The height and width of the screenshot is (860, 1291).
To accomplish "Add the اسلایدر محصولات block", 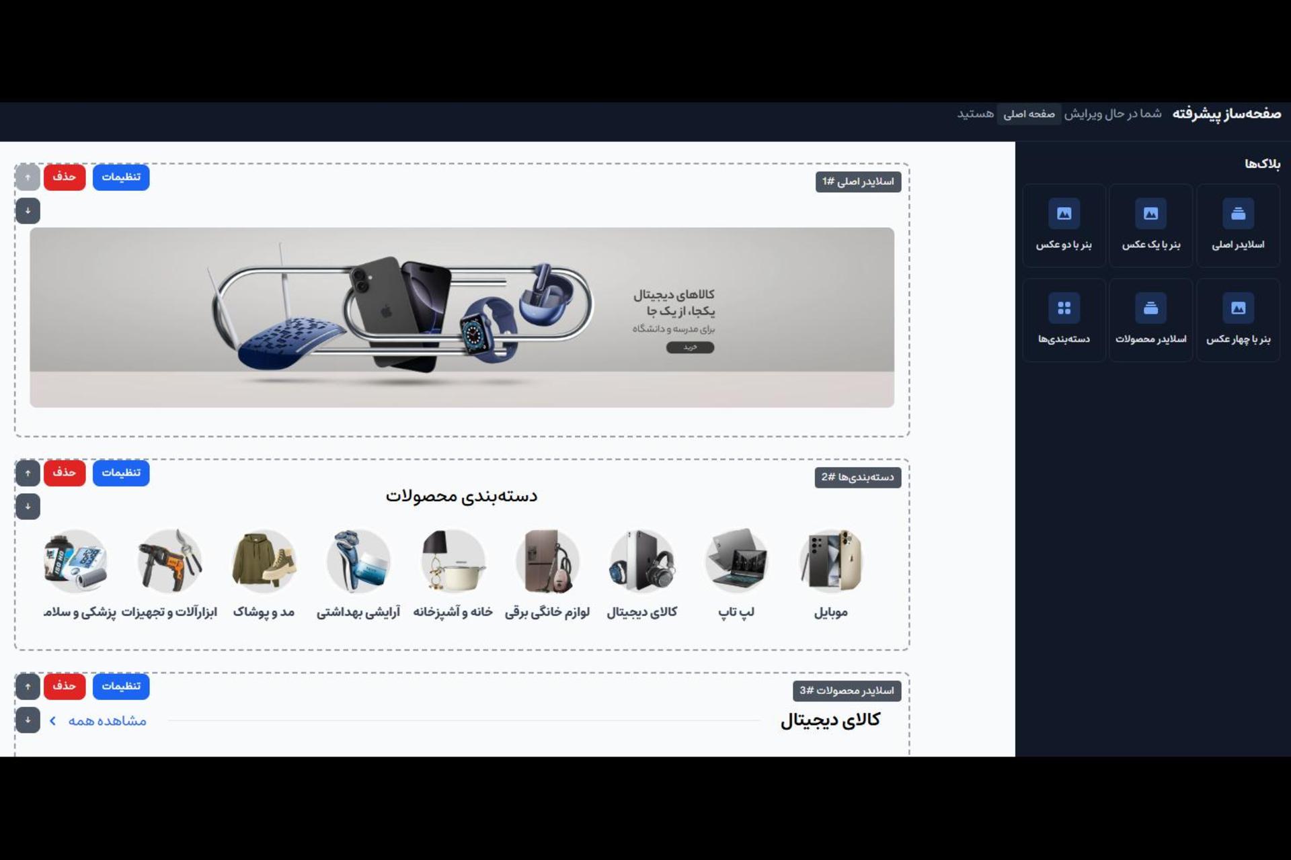I will (1150, 320).
